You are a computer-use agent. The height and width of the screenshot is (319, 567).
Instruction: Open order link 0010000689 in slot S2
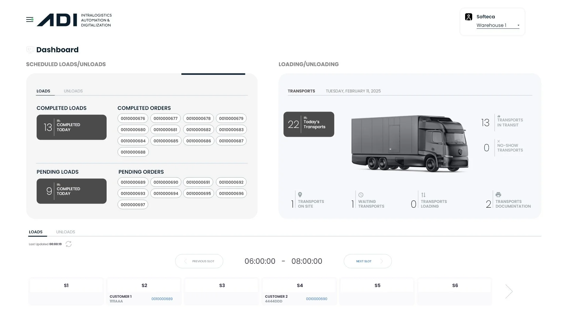coord(162,299)
